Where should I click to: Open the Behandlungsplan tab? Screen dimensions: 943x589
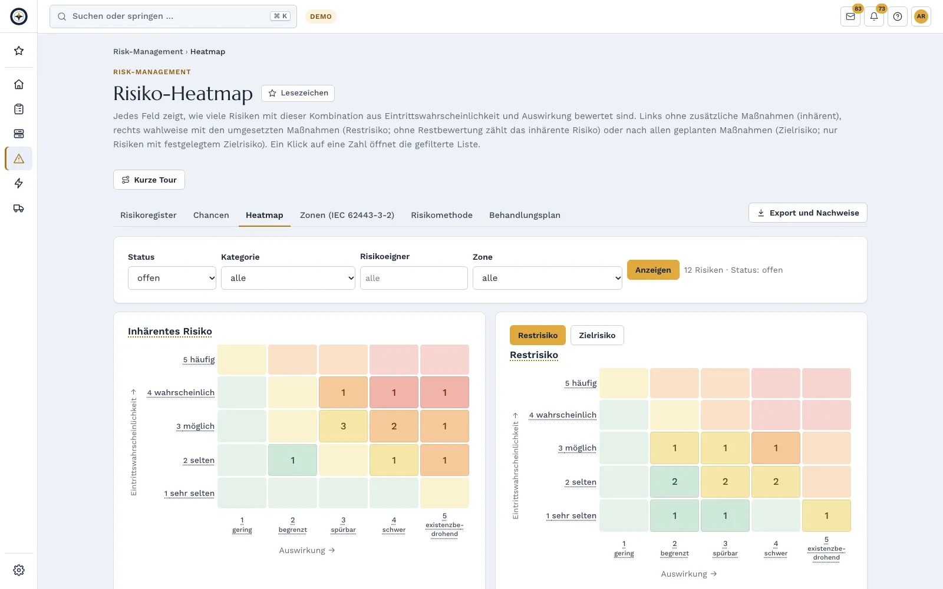(525, 215)
